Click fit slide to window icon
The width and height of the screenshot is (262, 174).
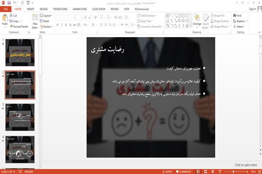[x=259, y=172]
